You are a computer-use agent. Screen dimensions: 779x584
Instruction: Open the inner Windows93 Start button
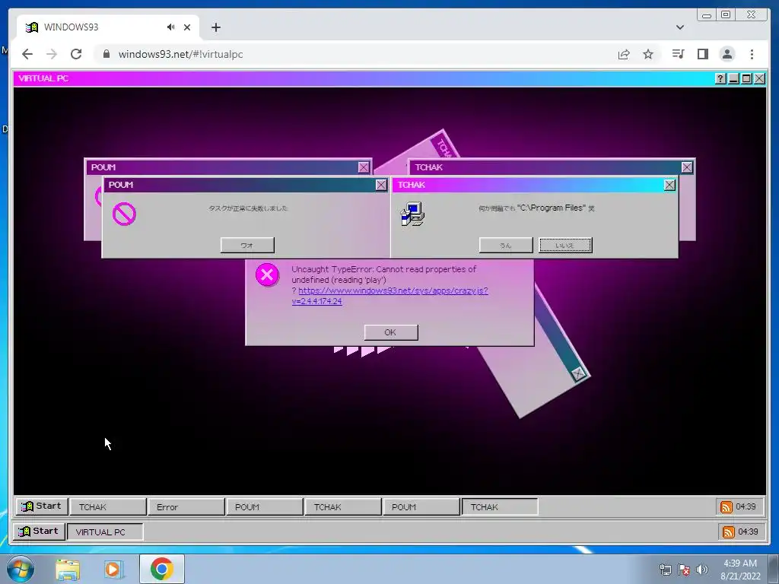pyautogui.click(x=41, y=506)
